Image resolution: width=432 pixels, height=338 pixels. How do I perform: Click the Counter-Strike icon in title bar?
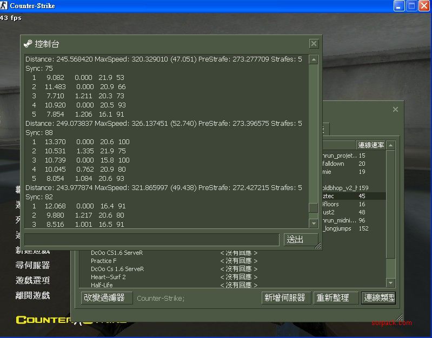5,6
